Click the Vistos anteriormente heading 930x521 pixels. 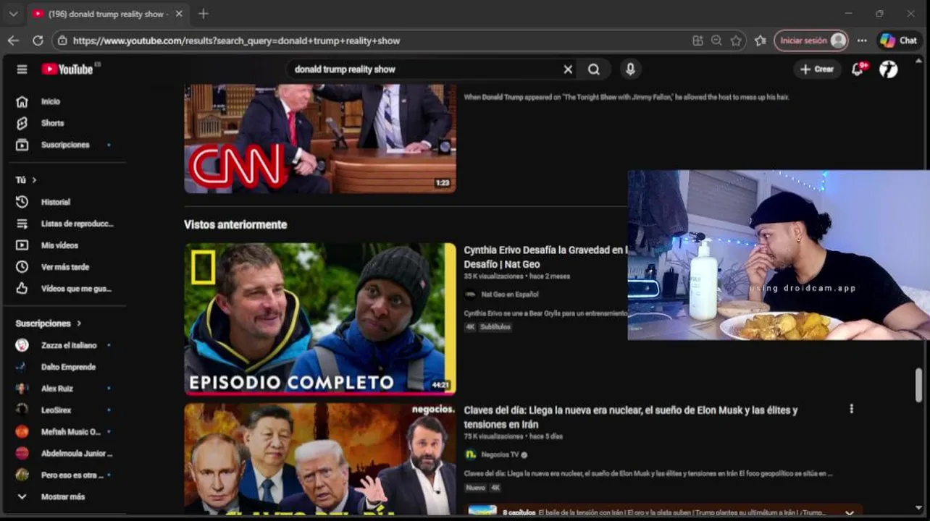coord(235,225)
